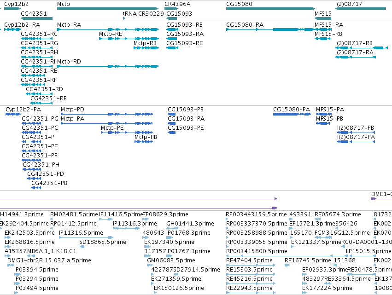Click EST IP03394.5prime
Viewport: 392px width, 295px height.
coord(36,270)
